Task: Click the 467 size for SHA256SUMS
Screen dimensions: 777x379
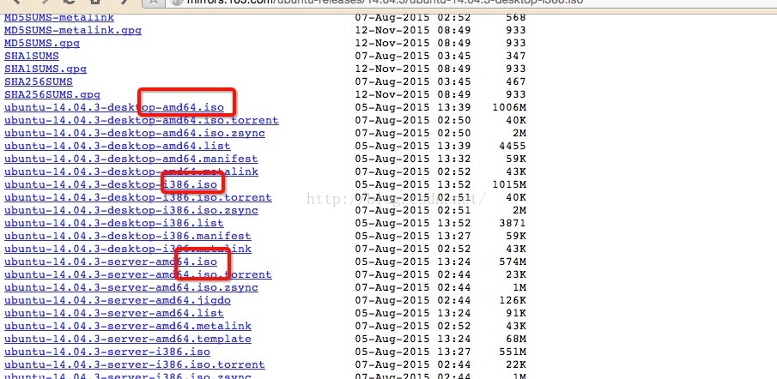Action: (516, 81)
